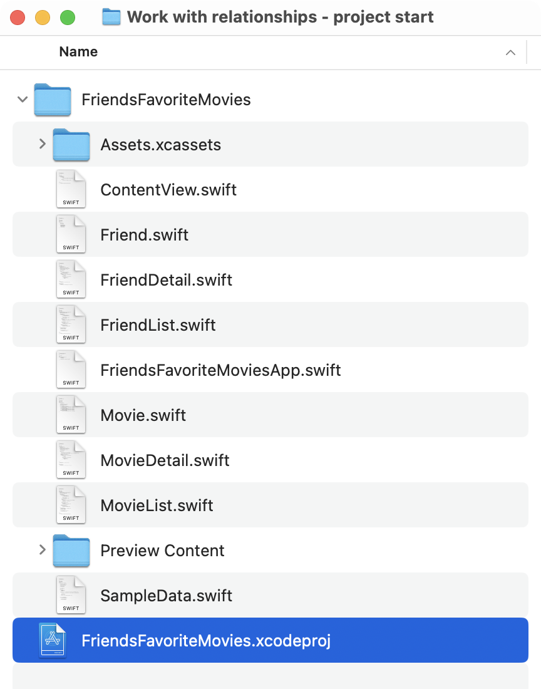Click the FriendsFavoriteMoviesApp.swift file icon
This screenshot has height=689, width=541.
(x=71, y=370)
